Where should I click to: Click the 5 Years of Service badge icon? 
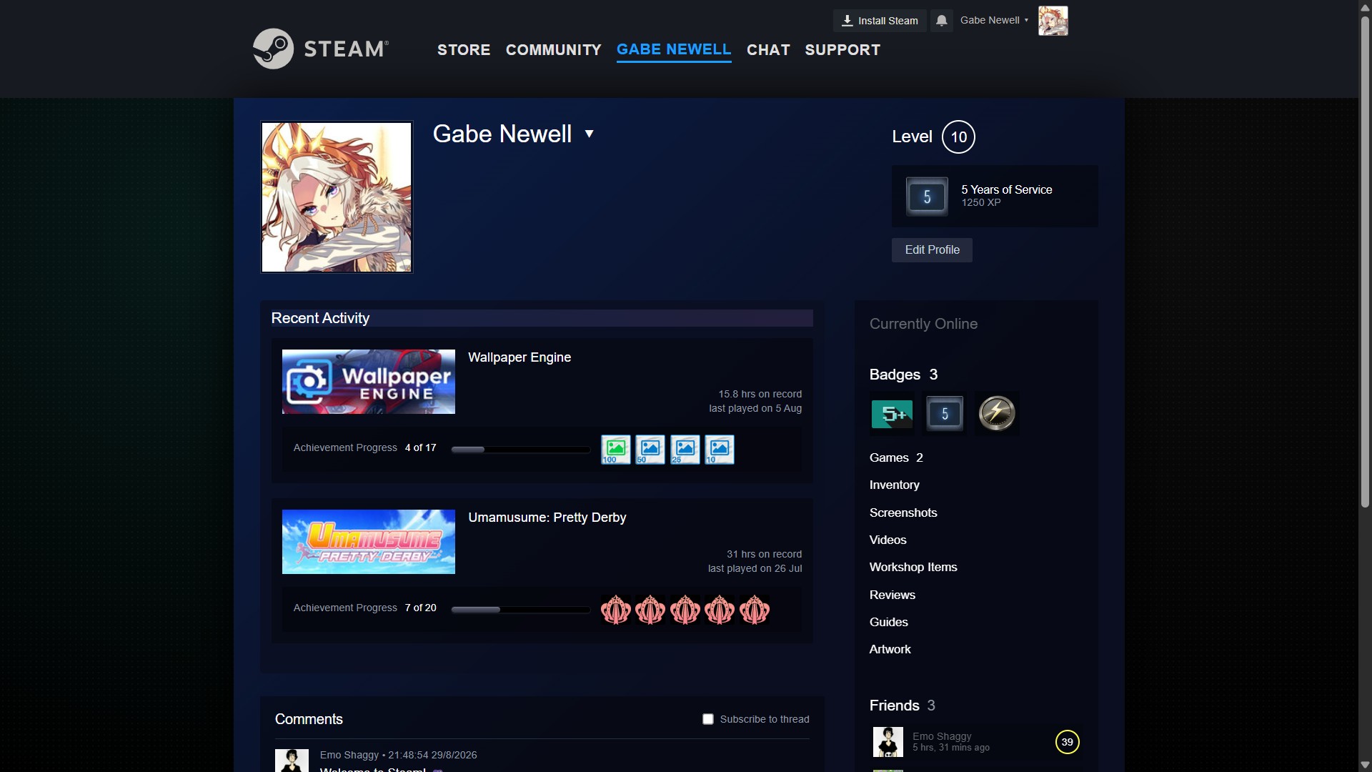click(x=927, y=197)
